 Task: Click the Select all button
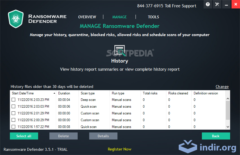pos(24,136)
